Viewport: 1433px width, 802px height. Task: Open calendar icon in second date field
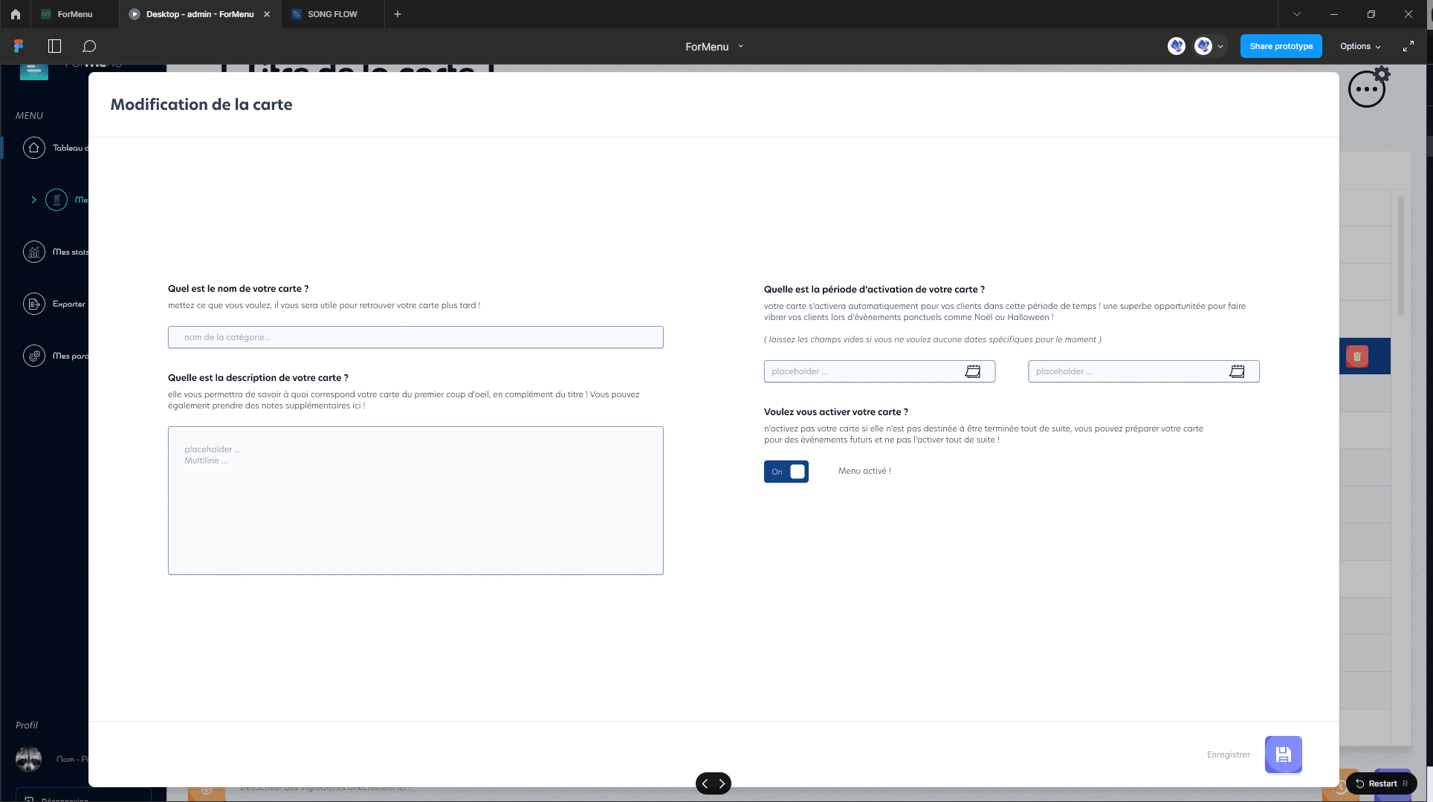pyautogui.click(x=1237, y=371)
